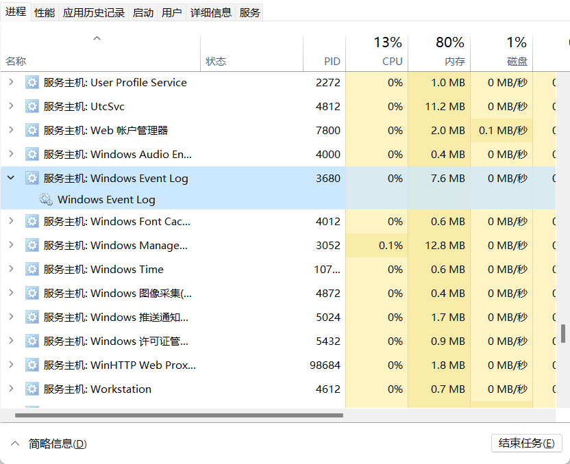Select child row Windows Event Log
Screen dimensions: 570x464
coord(106,200)
